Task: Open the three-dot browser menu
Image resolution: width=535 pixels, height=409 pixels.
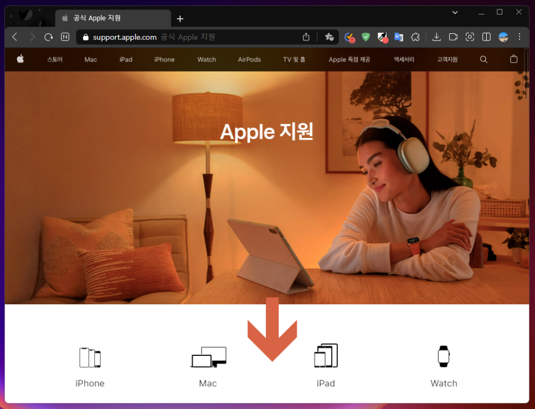Action: point(519,37)
